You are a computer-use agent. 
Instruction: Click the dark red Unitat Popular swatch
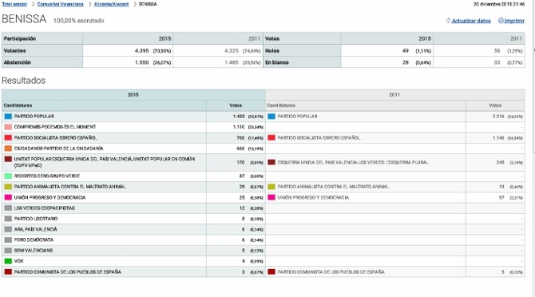coord(8,159)
